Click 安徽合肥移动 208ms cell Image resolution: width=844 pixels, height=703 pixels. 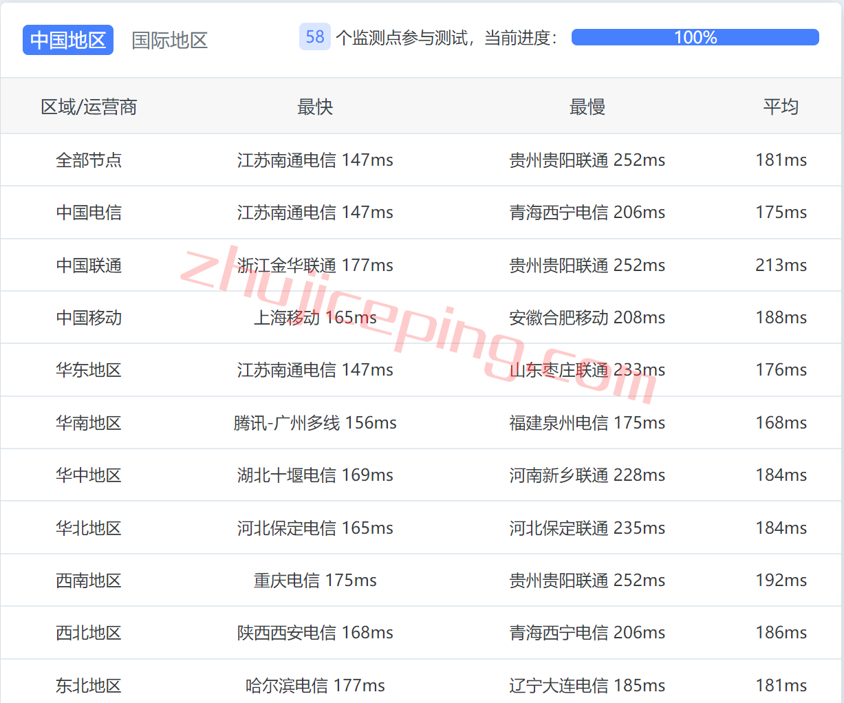[587, 318]
